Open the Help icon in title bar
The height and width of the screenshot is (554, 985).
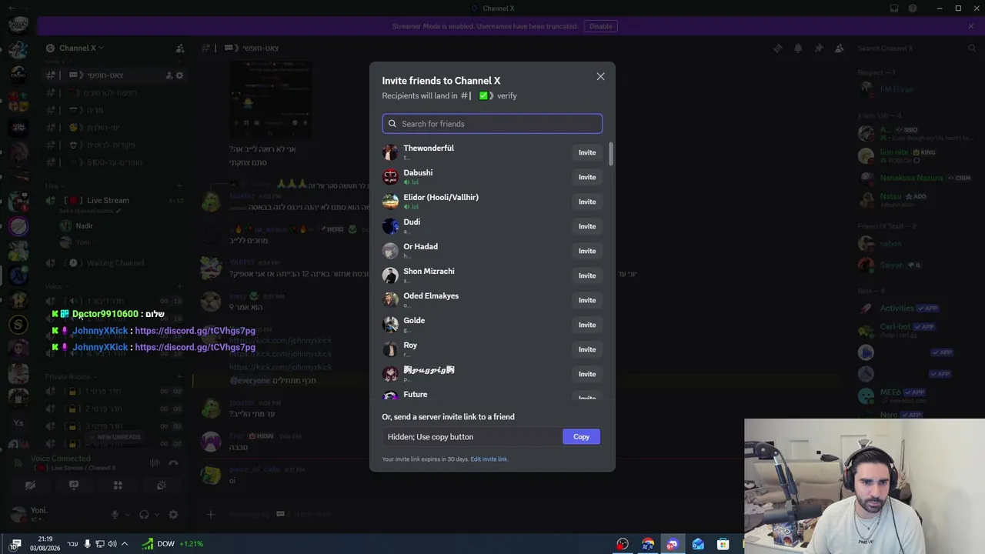913,8
